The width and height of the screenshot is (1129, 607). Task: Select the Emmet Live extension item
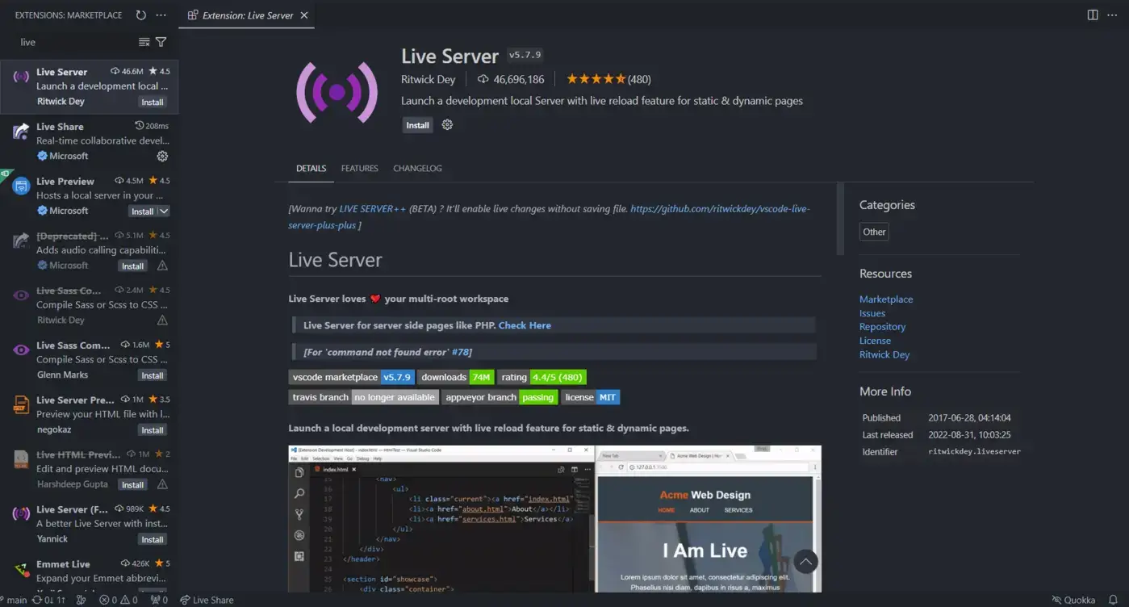tap(90, 571)
